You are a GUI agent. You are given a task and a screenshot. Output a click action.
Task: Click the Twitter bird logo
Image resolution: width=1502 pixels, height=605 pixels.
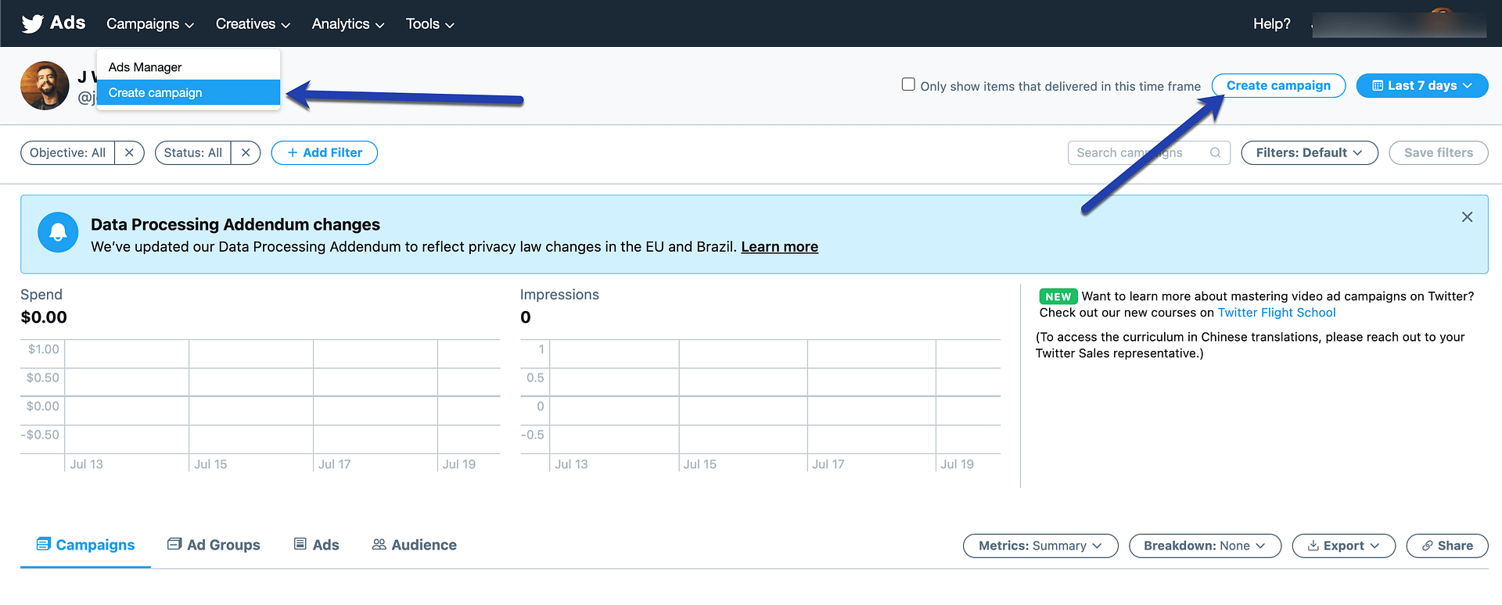[x=32, y=23]
